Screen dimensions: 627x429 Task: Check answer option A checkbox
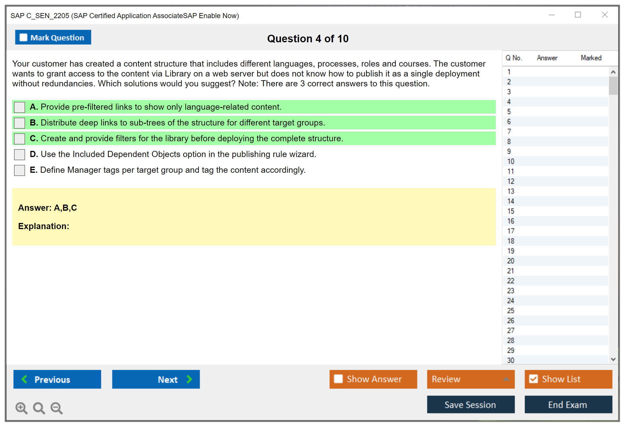(x=20, y=107)
